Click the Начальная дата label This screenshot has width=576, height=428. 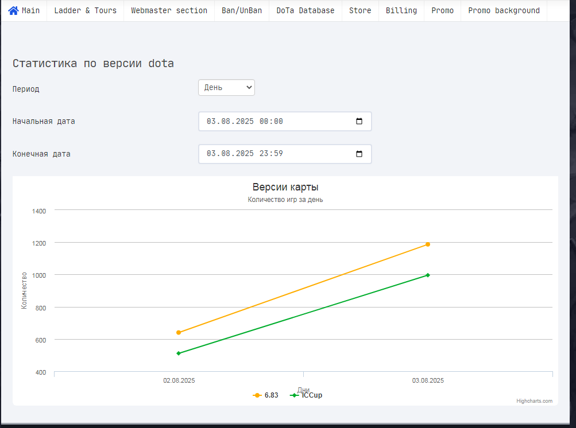[44, 122]
